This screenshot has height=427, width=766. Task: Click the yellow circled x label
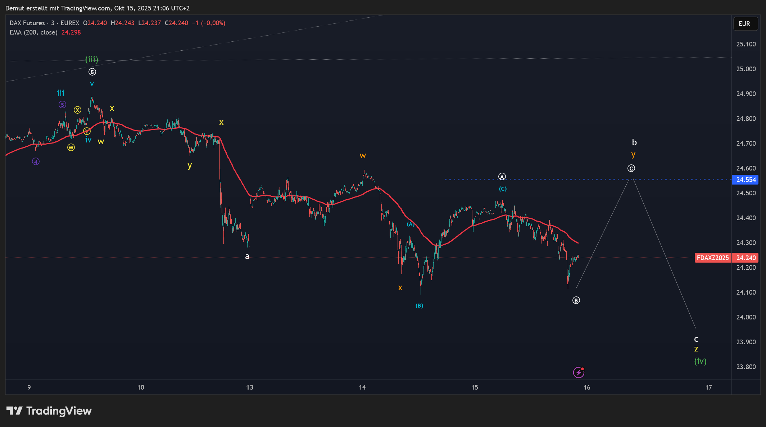coord(77,110)
